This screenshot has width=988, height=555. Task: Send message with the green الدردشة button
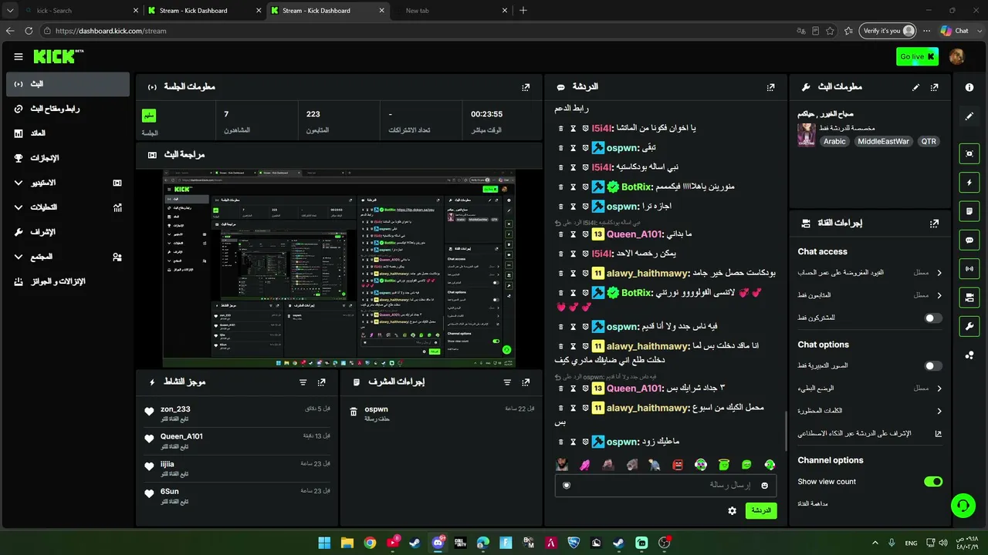(761, 510)
